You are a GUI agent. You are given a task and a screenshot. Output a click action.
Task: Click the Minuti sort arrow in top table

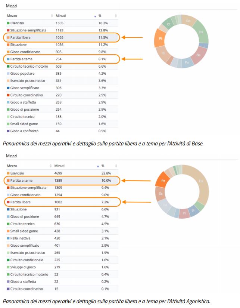pos(95,16)
